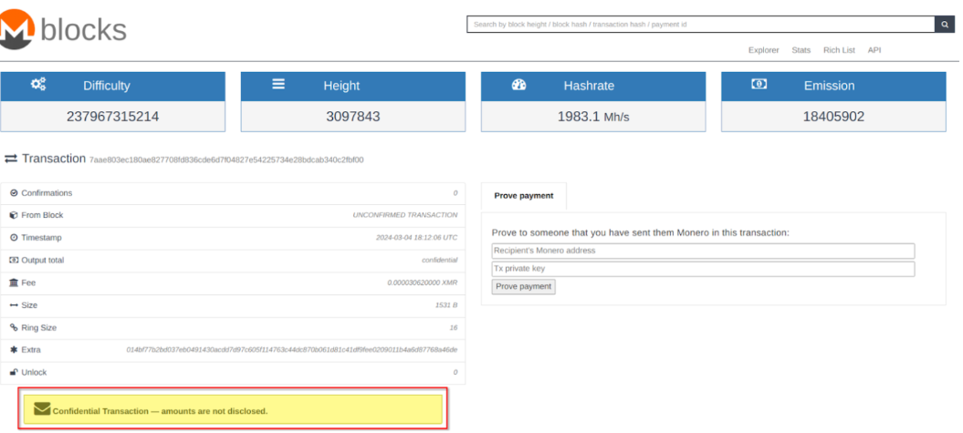Click the Height list icon
Viewport: 963px width, 433px height.
278,85
